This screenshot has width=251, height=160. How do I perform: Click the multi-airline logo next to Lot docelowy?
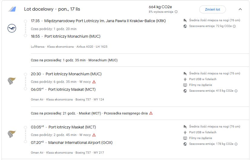click(x=12, y=9)
